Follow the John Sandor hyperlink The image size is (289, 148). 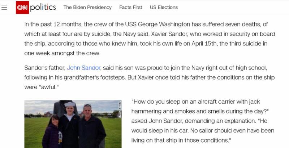(83, 68)
